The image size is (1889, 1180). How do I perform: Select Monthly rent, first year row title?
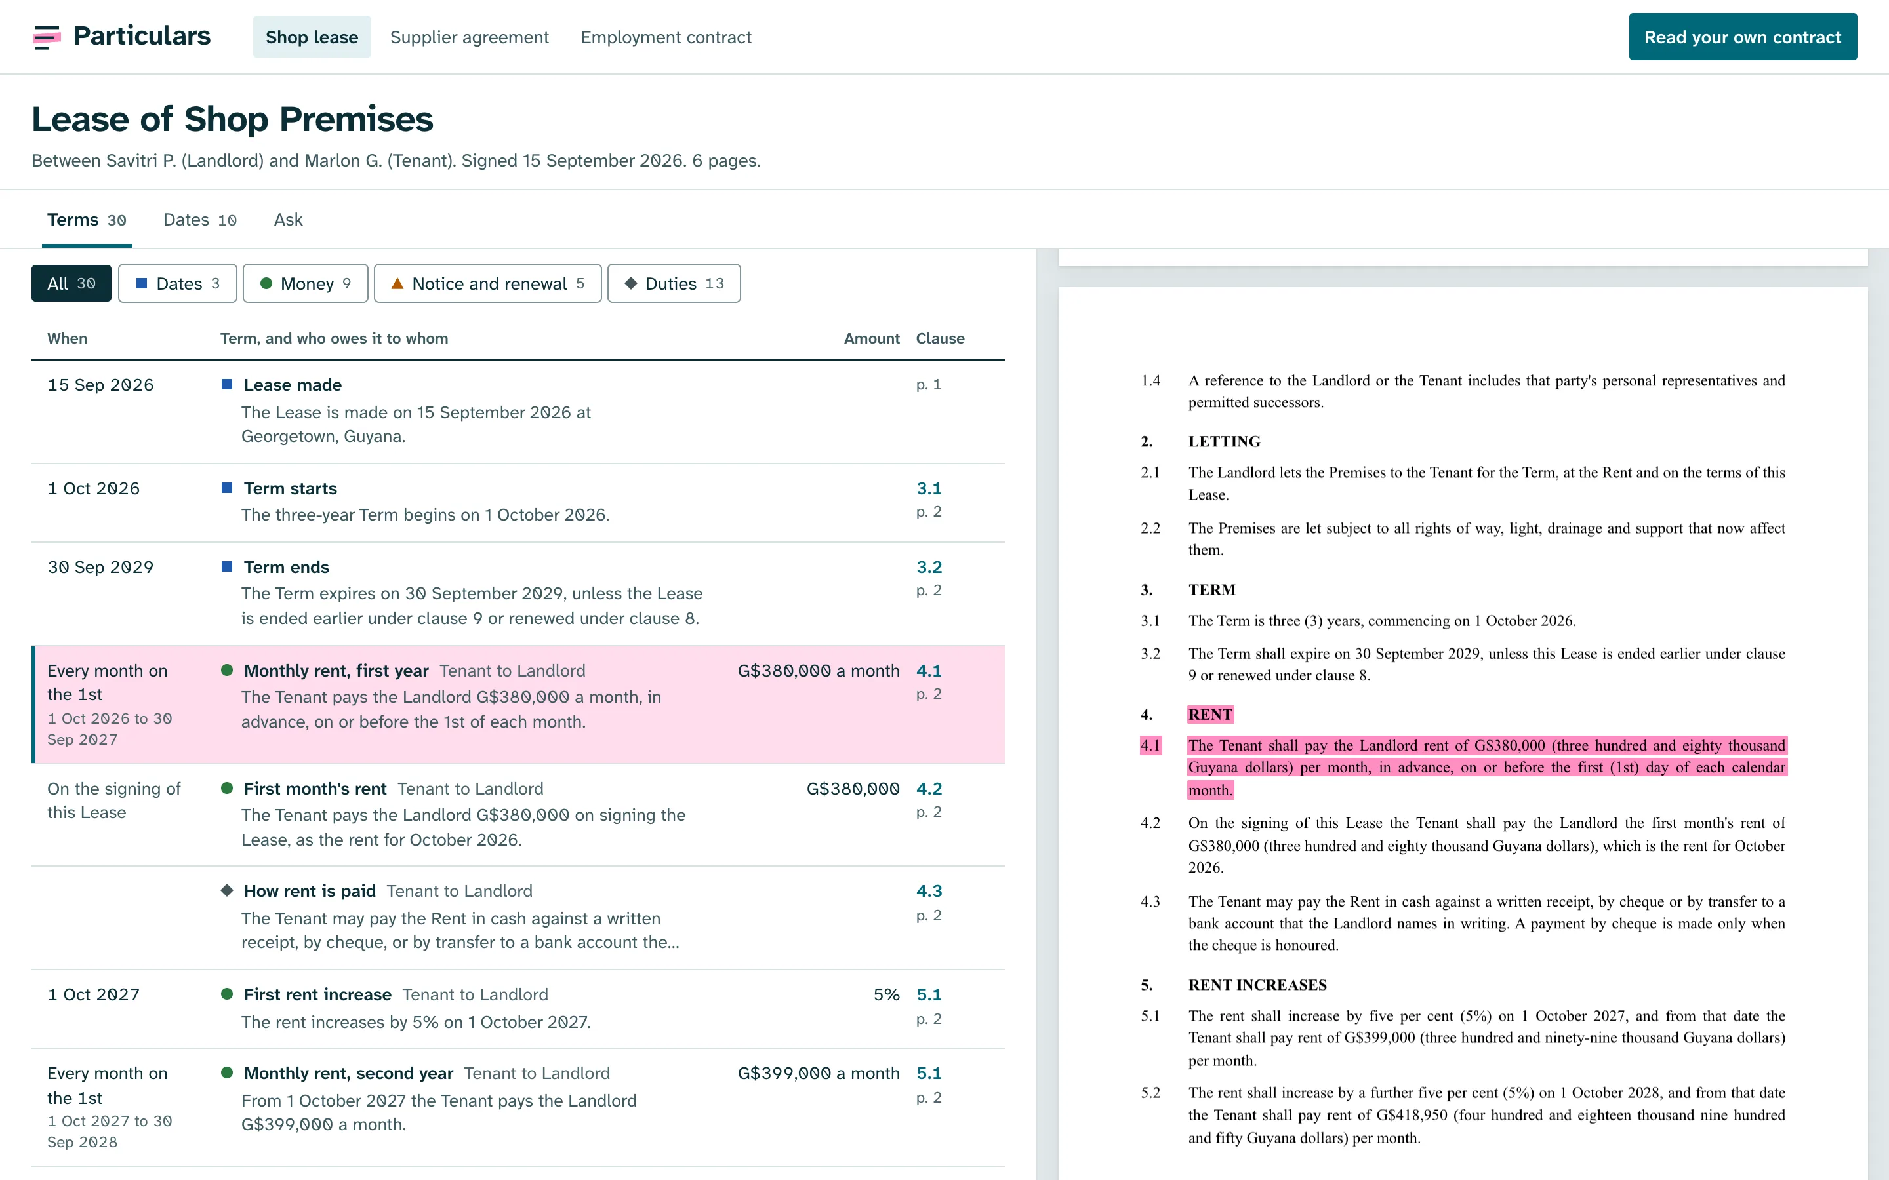pos(336,671)
